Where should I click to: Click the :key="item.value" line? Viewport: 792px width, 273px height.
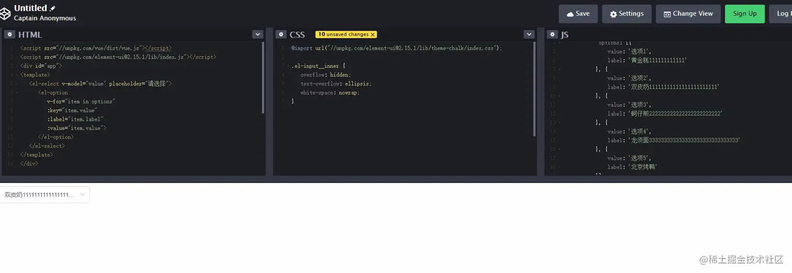click(x=72, y=110)
